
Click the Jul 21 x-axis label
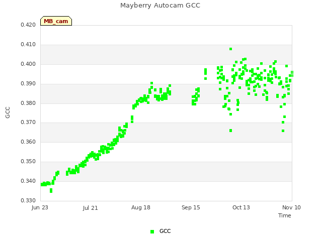coord(91,208)
